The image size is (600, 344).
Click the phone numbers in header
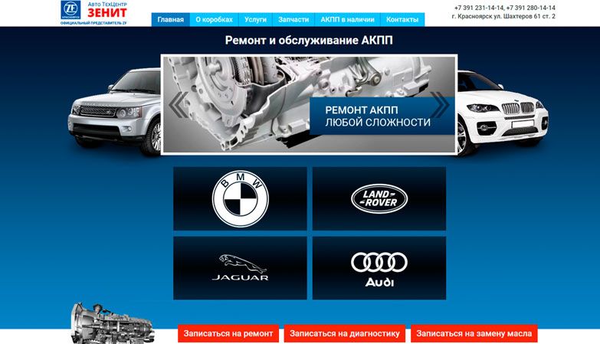coord(505,8)
